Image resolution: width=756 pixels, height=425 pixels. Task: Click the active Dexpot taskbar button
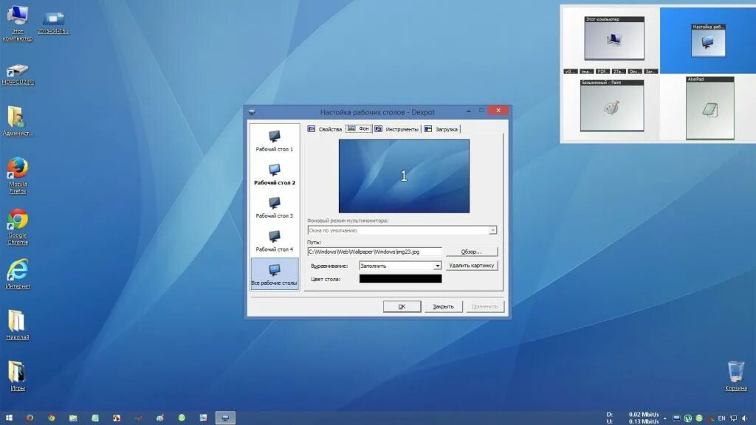click(225, 418)
